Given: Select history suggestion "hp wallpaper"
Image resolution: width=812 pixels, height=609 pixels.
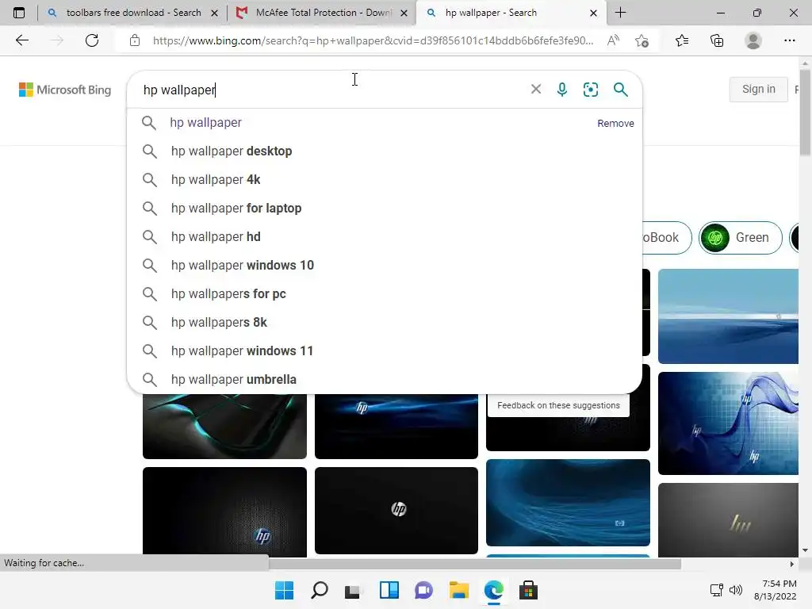Looking at the screenshot, I should [x=205, y=122].
